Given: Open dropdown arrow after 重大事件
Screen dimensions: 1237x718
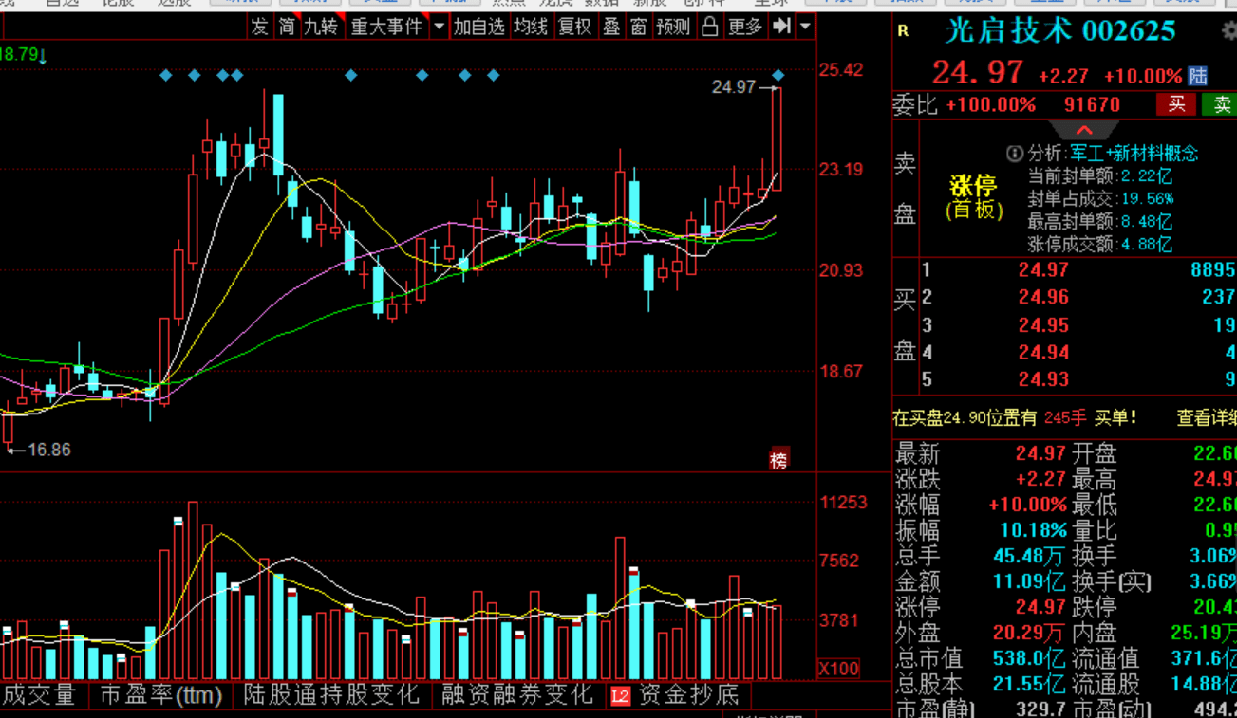Looking at the screenshot, I should [x=439, y=27].
